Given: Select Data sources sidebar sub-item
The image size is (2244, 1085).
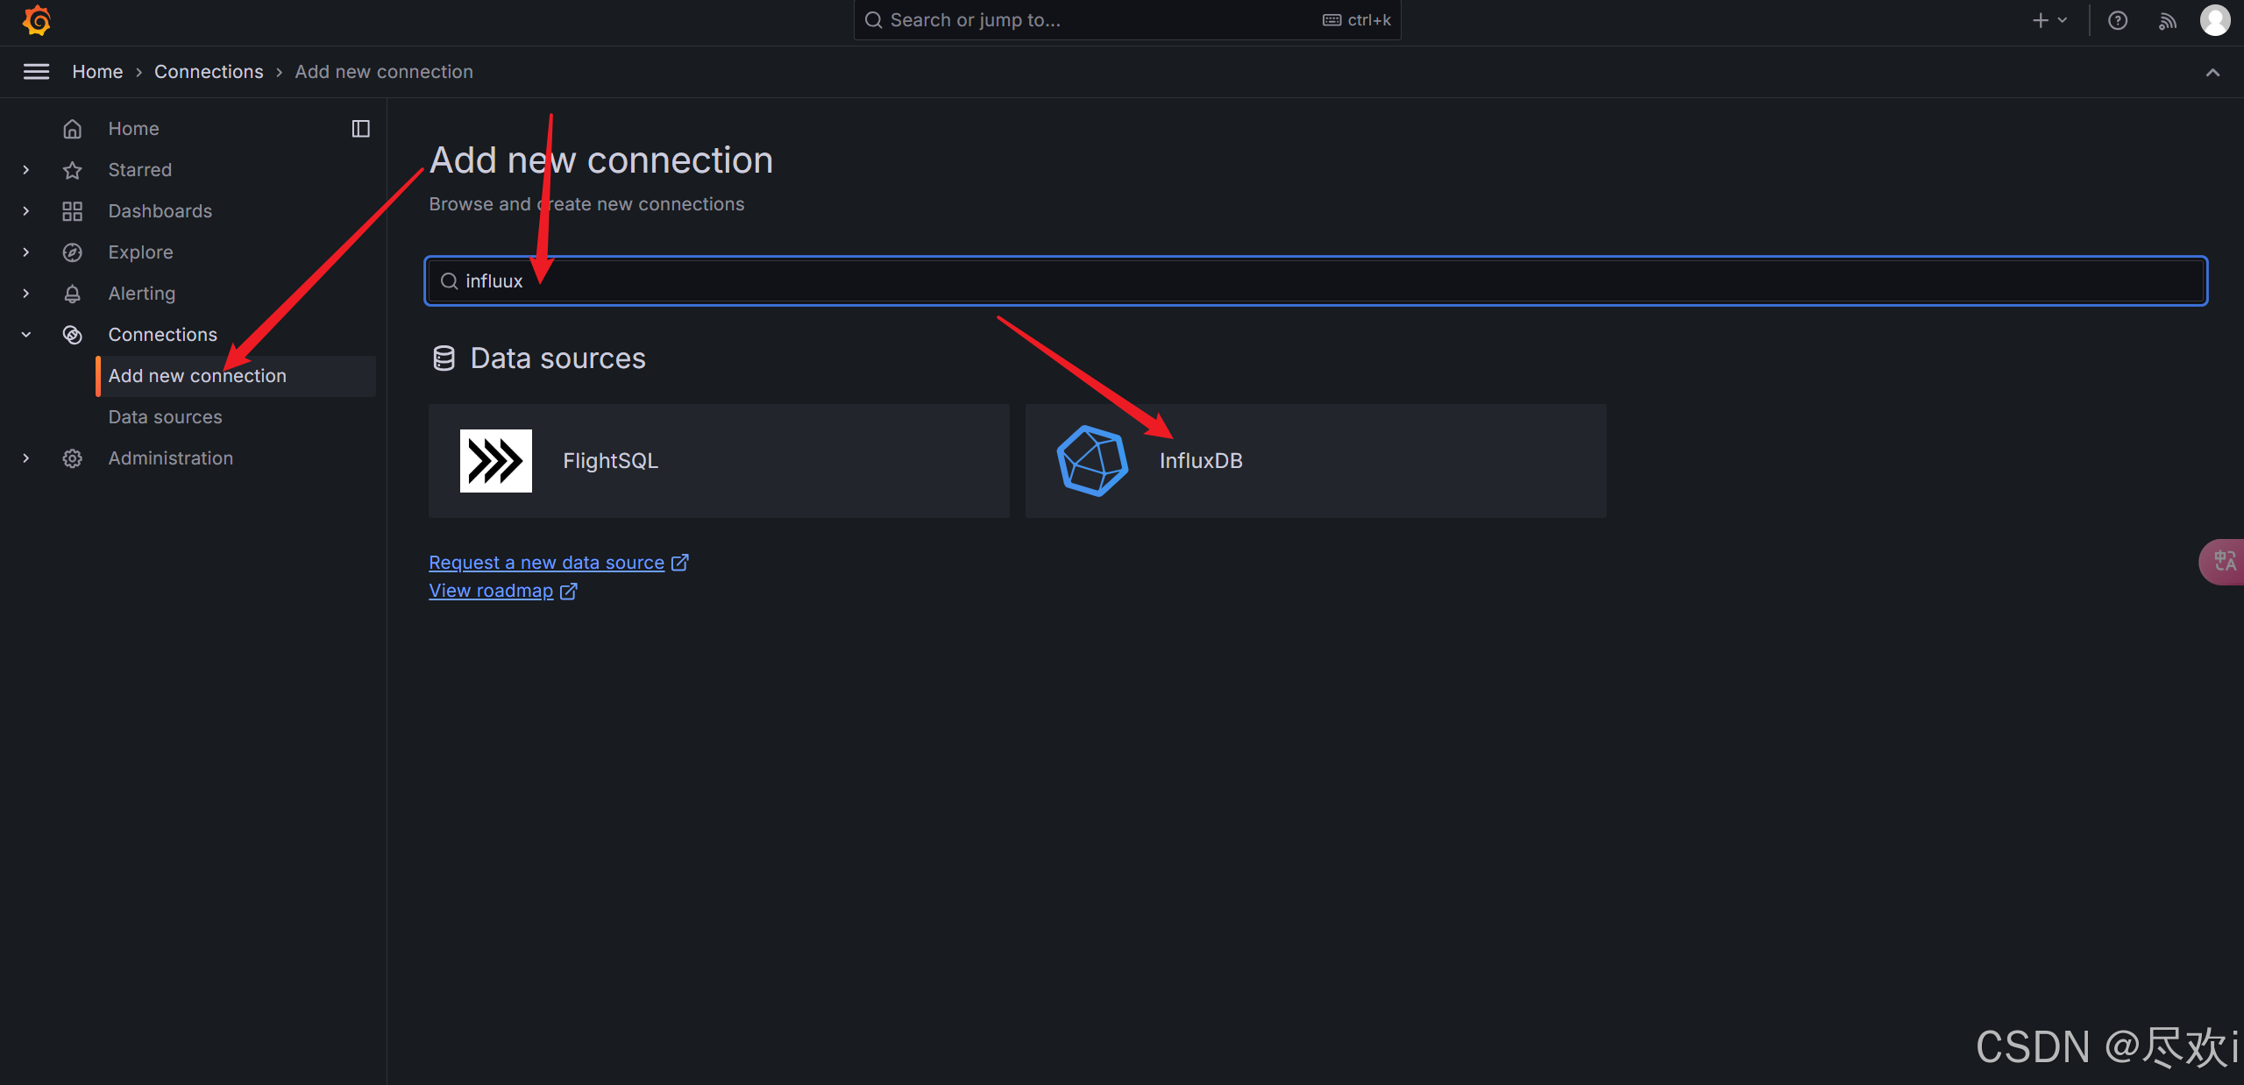Looking at the screenshot, I should tap(165, 417).
